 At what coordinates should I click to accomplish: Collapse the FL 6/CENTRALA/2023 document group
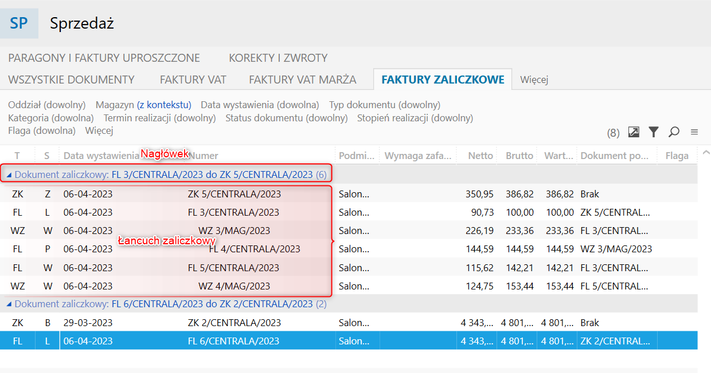coord(9,304)
